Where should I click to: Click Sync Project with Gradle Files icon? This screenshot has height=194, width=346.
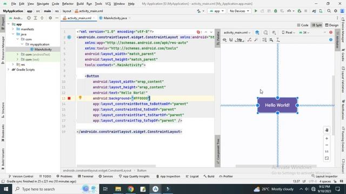(314, 11)
